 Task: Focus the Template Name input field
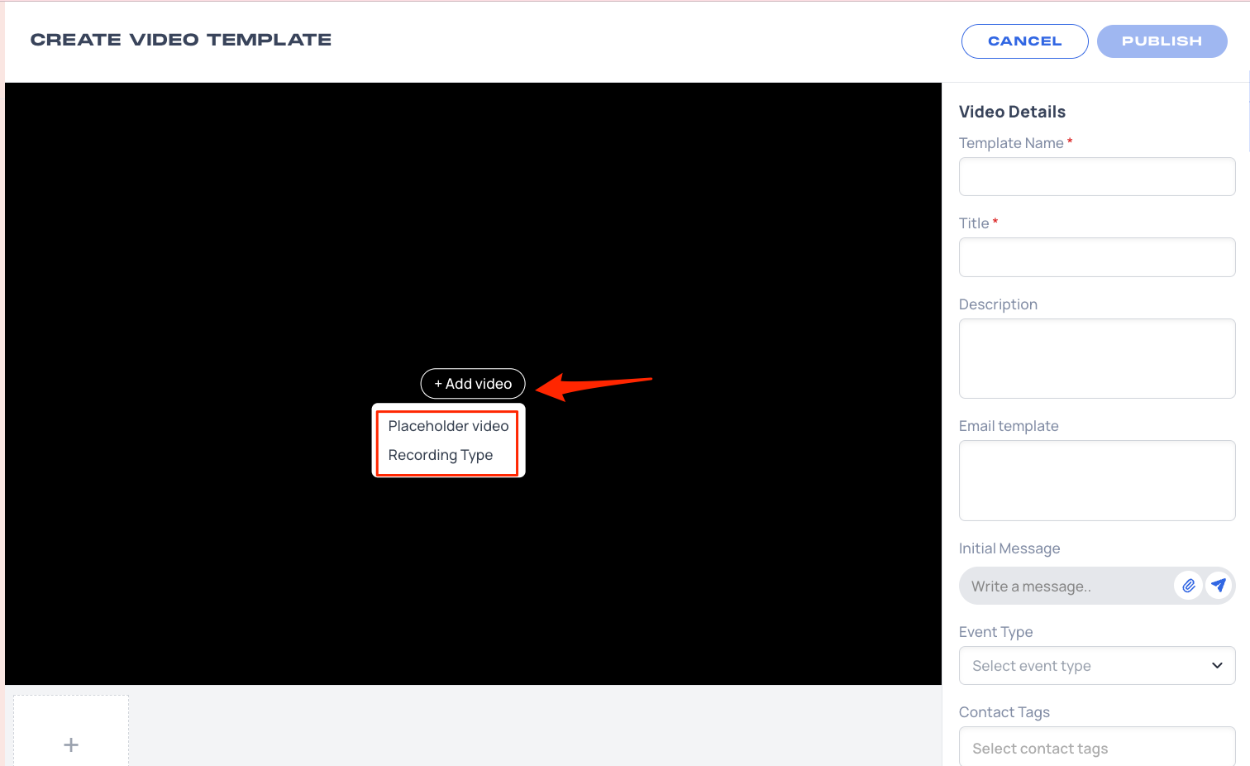tap(1097, 176)
